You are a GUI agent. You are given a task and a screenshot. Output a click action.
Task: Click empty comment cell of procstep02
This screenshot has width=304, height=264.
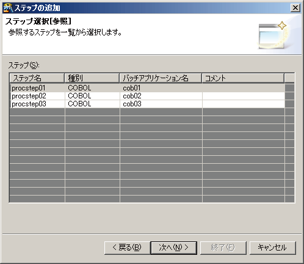click(x=244, y=96)
